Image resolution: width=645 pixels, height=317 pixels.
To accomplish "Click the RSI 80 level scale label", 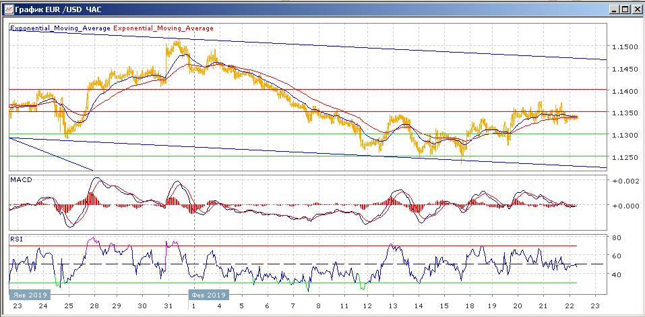I will pos(616,237).
